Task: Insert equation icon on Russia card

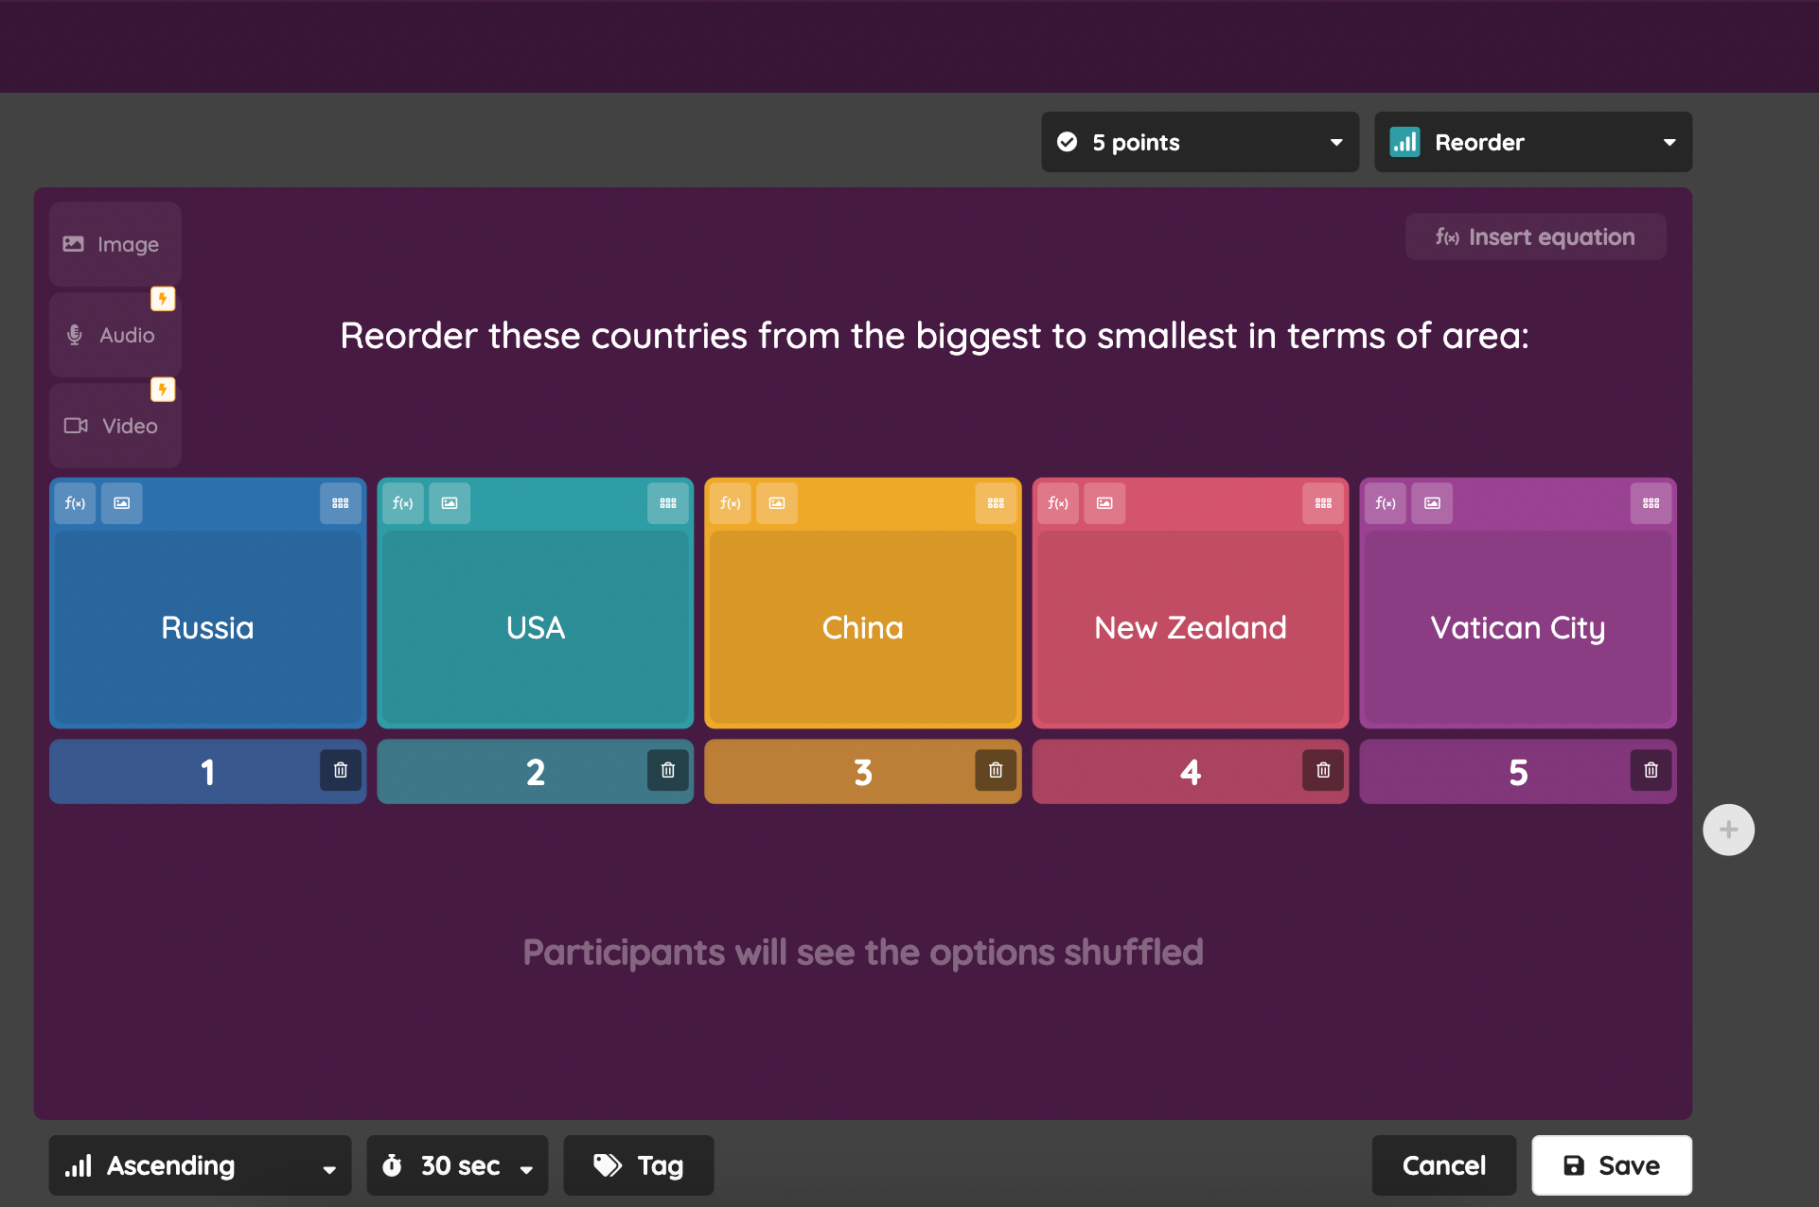Action: tap(75, 503)
